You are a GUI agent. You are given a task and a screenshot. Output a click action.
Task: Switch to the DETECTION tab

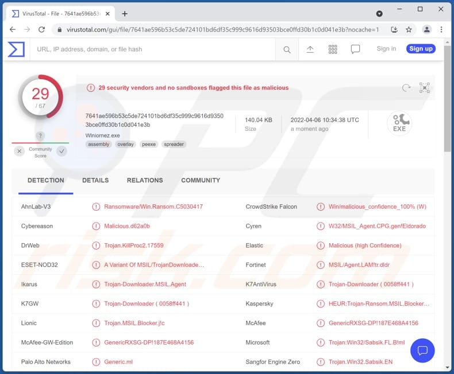pos(46,180)
